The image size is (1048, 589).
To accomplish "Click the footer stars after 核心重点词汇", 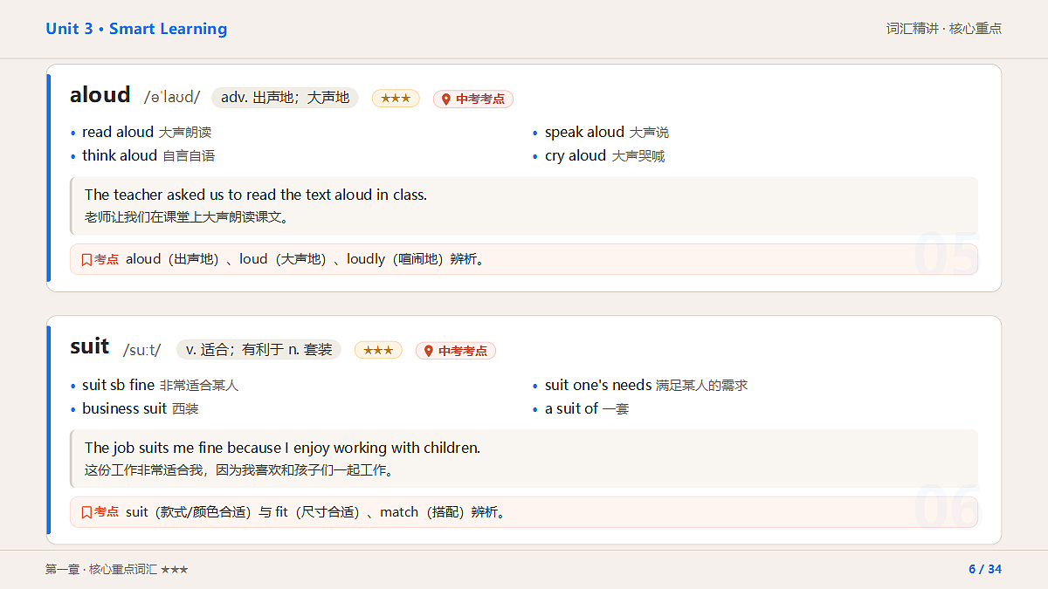I will coord(175,569).
